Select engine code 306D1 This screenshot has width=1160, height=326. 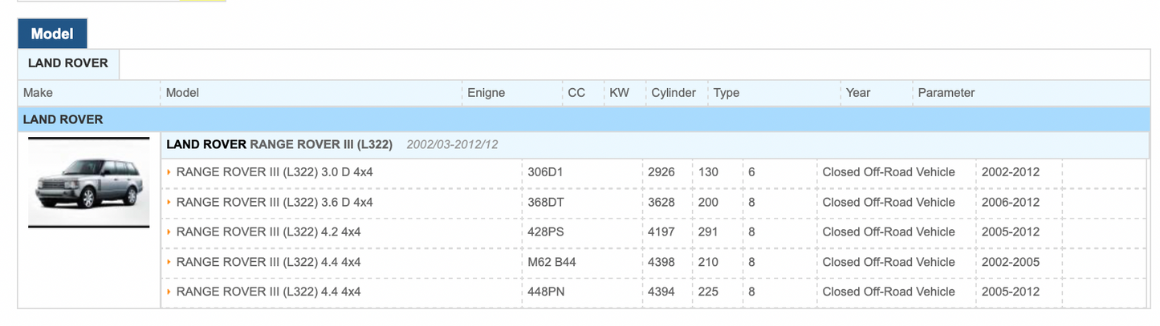point(546,172)
